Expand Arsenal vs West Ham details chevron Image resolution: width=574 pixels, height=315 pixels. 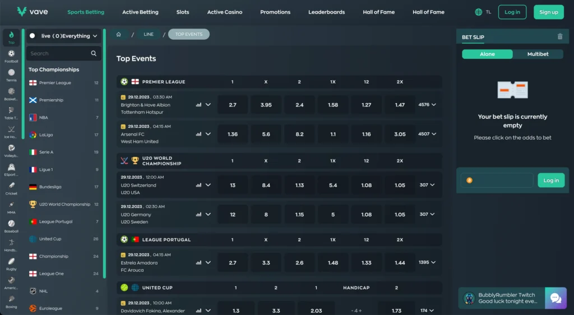(x=208, y=134)
